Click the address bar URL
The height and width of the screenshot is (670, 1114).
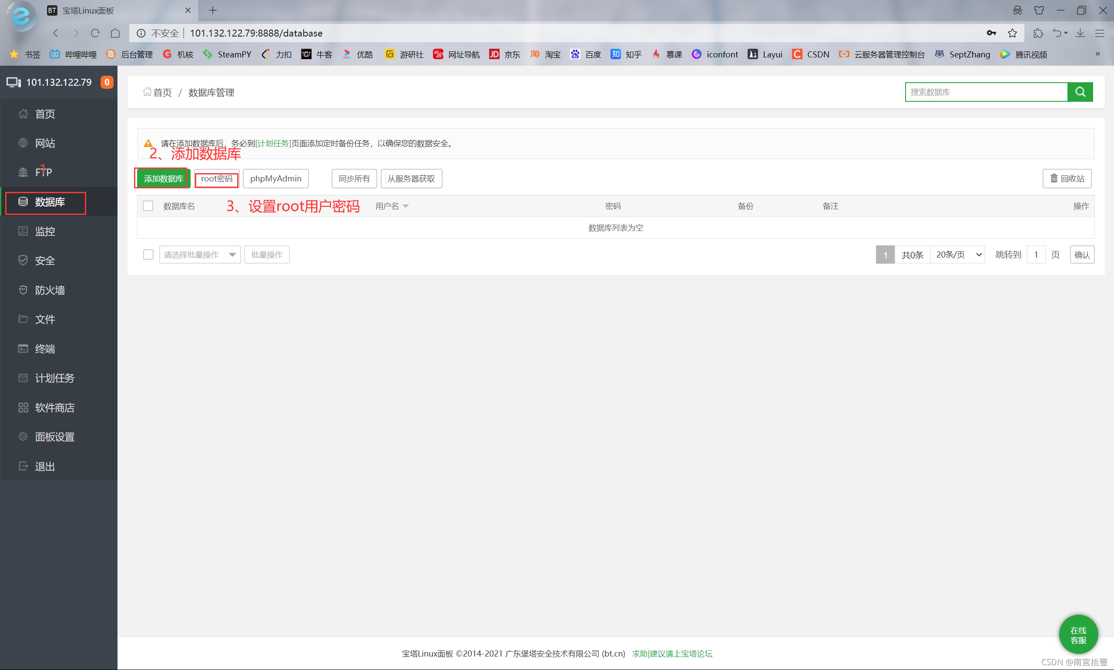click(256, 33)
